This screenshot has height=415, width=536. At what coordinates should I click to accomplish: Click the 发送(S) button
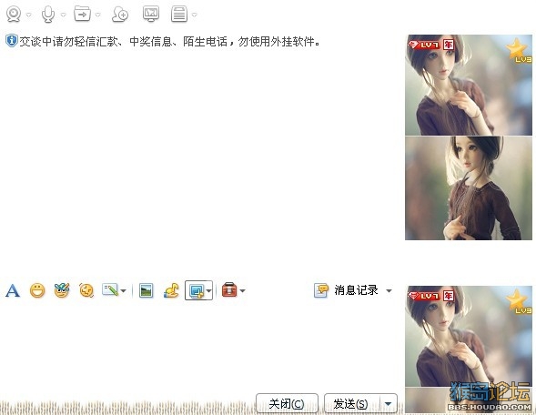[351, 404]
